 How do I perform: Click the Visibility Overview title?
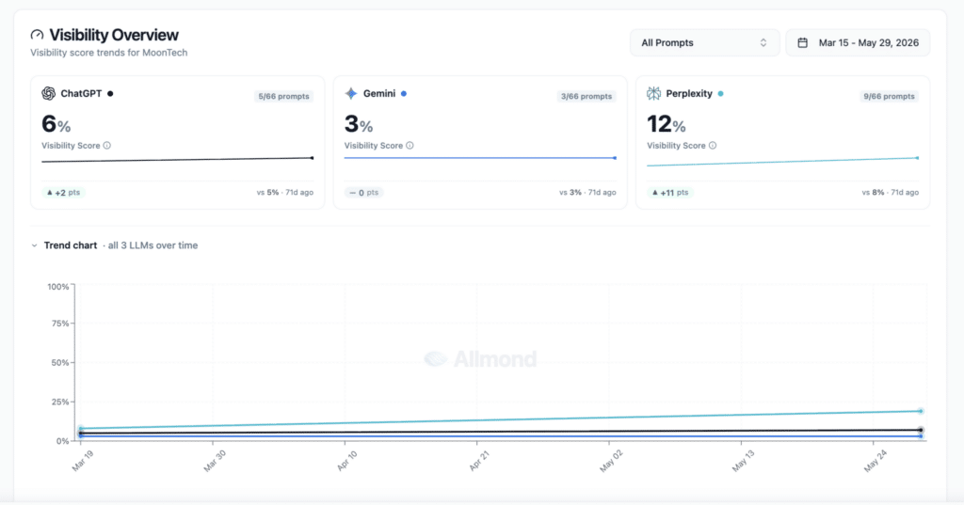(x=114, y=35)
